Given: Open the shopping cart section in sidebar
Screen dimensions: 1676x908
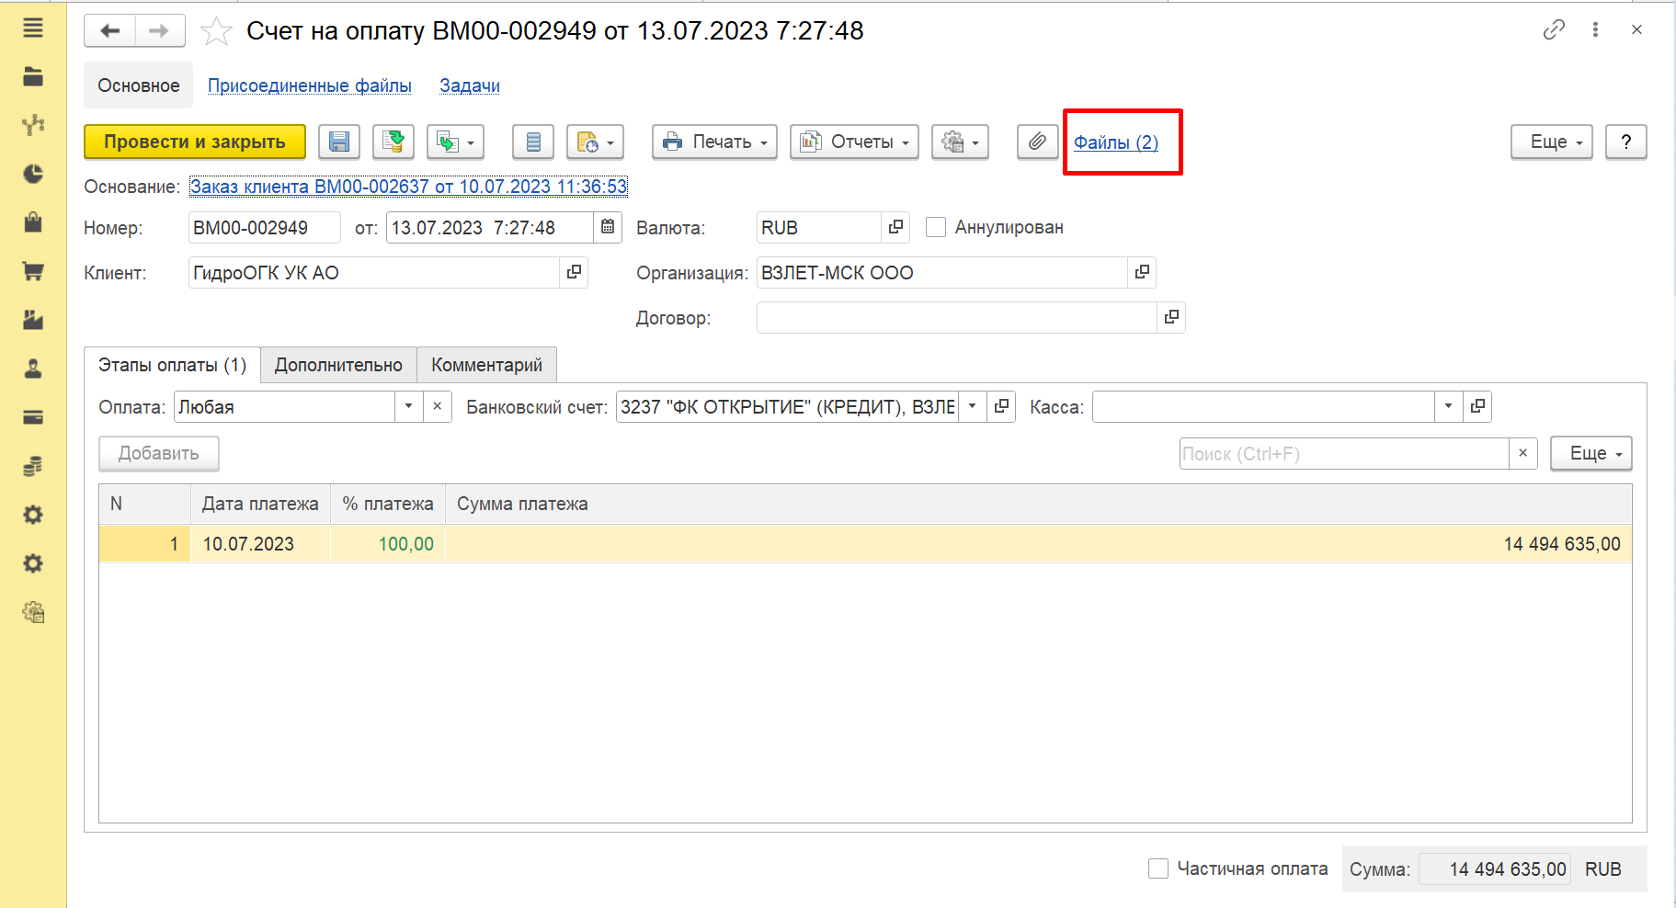Looking at the screenshot, I should tap(33, 271).
